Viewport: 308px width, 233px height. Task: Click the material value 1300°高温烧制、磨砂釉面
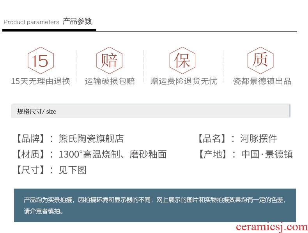click(x=113, y=154)
